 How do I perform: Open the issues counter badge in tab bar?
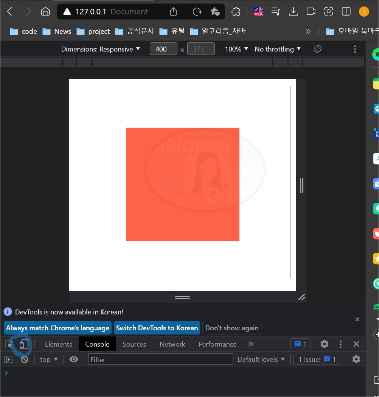coord(300,344)
